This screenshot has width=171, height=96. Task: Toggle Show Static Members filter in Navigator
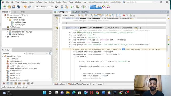click(x=12, y=83)
